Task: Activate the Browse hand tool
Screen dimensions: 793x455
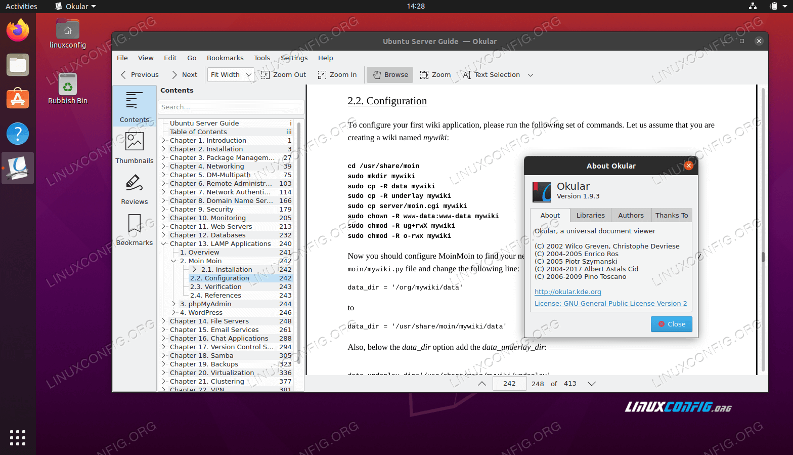Action: 390,75
